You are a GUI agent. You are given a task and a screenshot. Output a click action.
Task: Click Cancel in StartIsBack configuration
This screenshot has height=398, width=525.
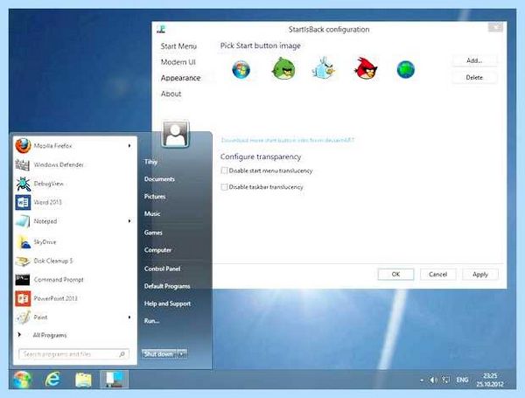[x=437, y=274]
